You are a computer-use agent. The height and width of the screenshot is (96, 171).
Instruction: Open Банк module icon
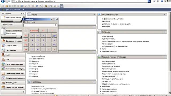point(3,55)
